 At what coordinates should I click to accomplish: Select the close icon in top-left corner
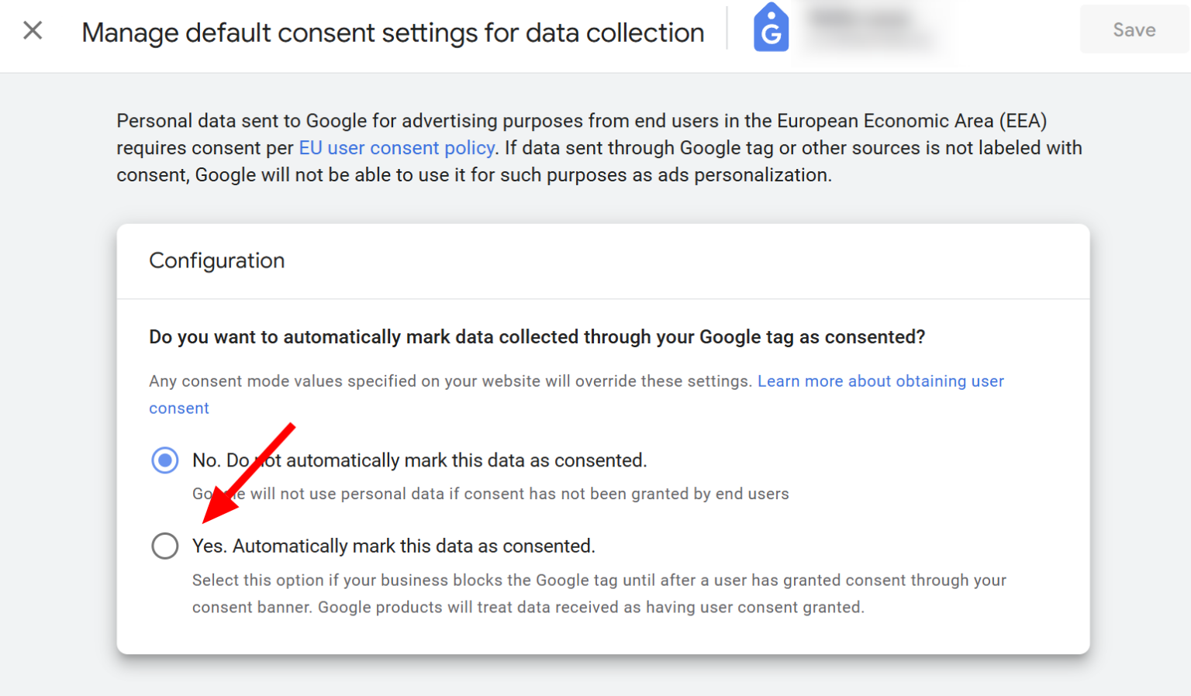pyautogui.click(x=32, y=30)
